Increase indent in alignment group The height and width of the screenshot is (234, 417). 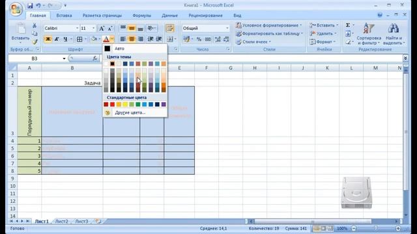point(159,39)
